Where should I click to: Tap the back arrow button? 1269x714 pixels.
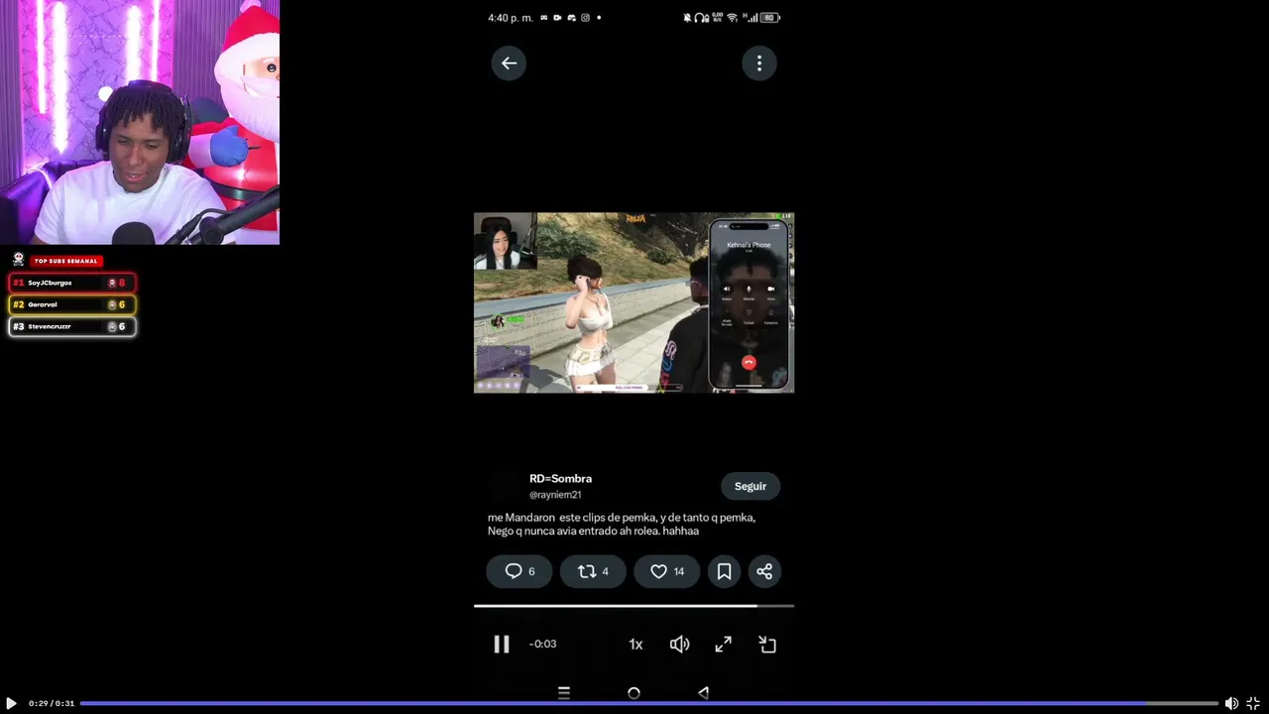click(x=509, y=63)
